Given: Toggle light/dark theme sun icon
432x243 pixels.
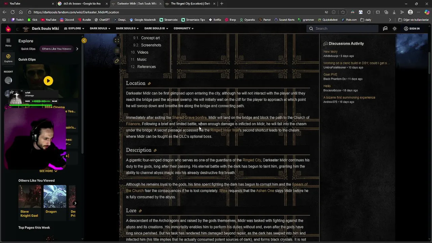Looking at the screenshot, I should 395,29.
